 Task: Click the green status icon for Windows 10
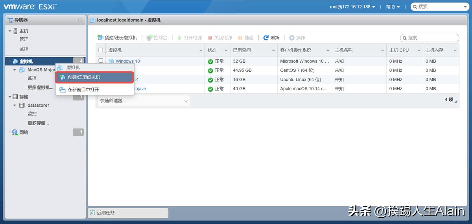click(210, 62)
